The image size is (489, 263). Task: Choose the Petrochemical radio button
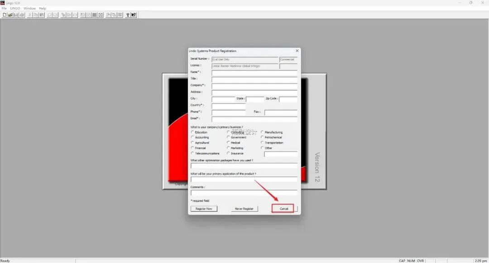[262, 137]
